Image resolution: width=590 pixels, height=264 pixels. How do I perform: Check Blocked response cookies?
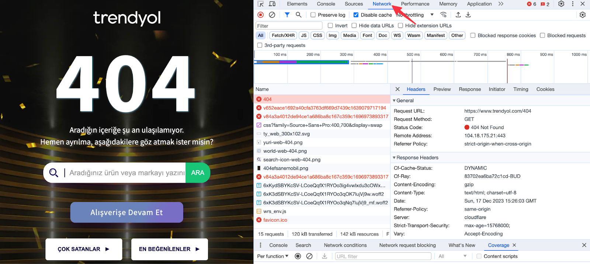coord(473,35)
